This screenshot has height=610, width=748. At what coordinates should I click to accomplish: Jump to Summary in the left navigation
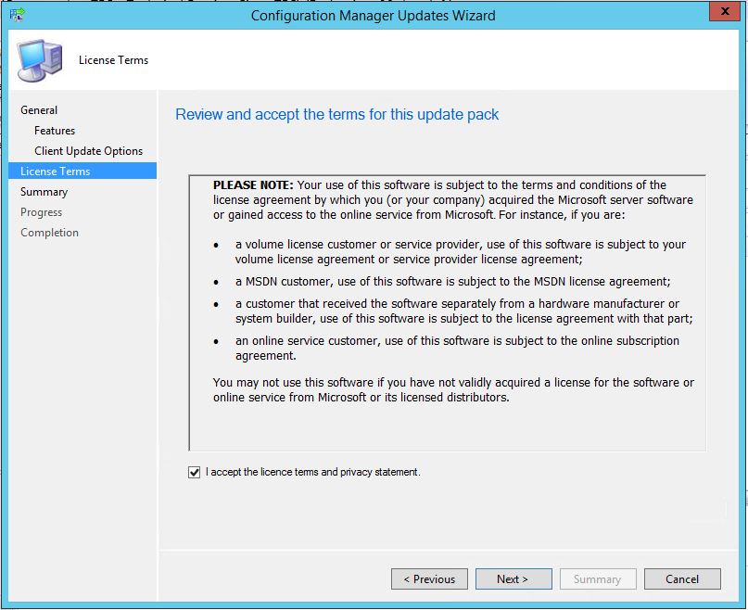44,192
